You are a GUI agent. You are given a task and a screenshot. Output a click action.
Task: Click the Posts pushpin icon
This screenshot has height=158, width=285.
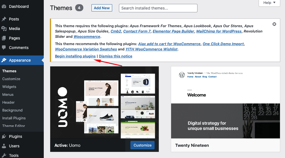click(x=4, y=19)
